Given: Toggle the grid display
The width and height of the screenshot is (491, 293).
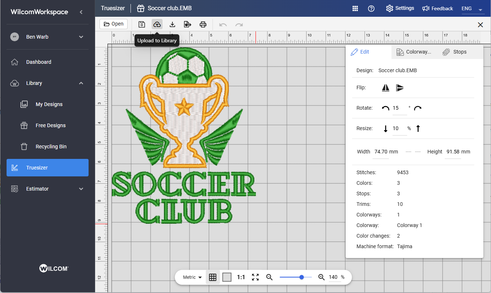Looking at the screenshot, I should 213,277.
